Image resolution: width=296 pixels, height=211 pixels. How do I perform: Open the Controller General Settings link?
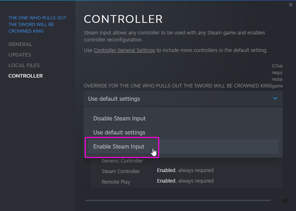point(124,50)
